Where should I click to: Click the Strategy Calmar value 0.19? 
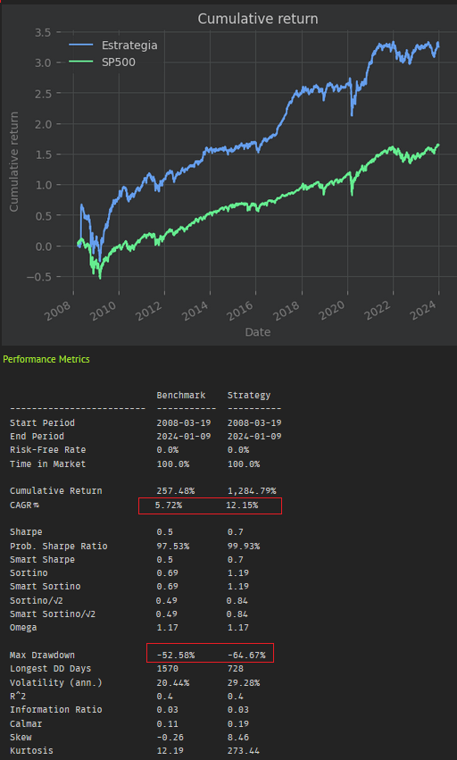tap(238, 723)
